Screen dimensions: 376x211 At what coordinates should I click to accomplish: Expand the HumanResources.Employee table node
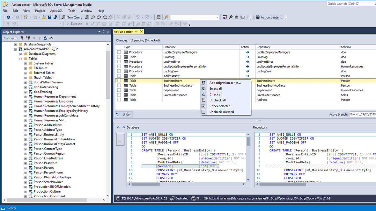click(26, 102)
